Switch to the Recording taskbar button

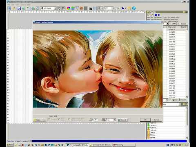pos(125,145)
